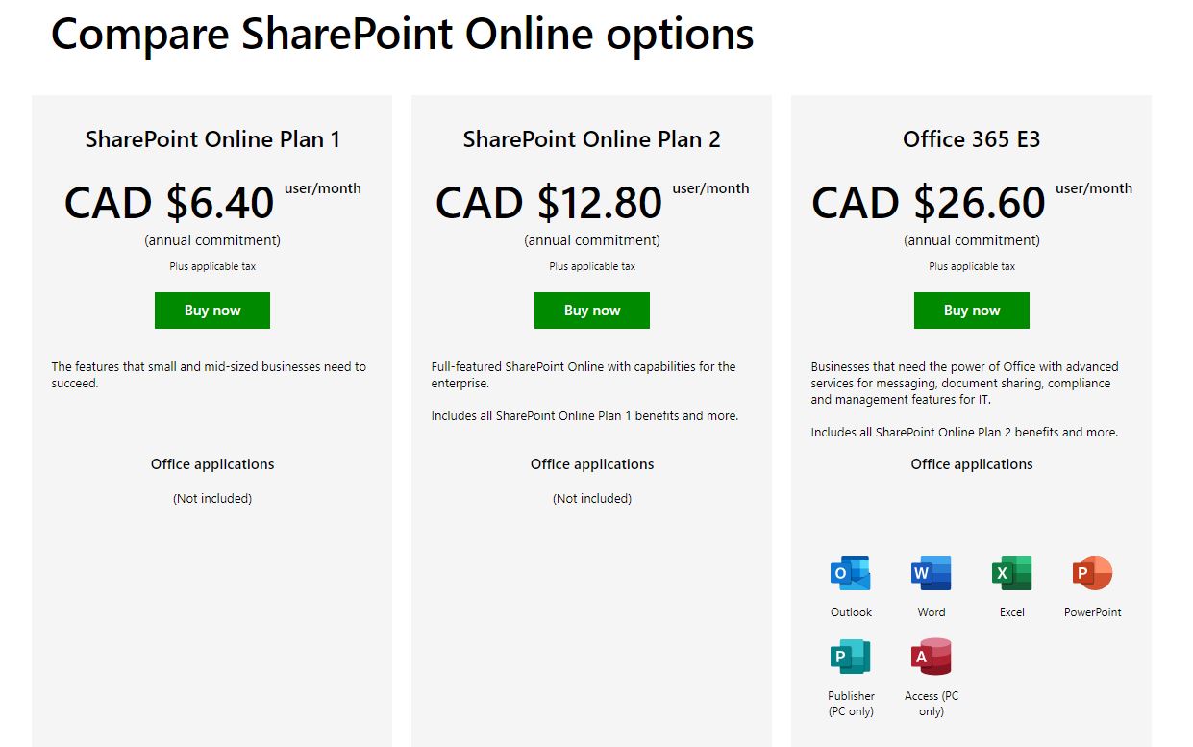The width and height of the screenshot is (1193, 747).
Task: Click the SharePoint Online Plan 2 heading
Action: tap(592, 139)
